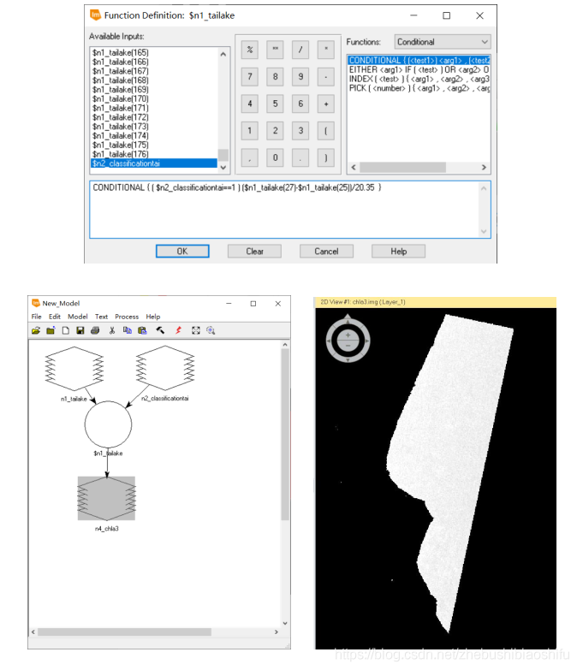Click the Paste clipboard icon
Screen dimensions: 577x670
142,330
